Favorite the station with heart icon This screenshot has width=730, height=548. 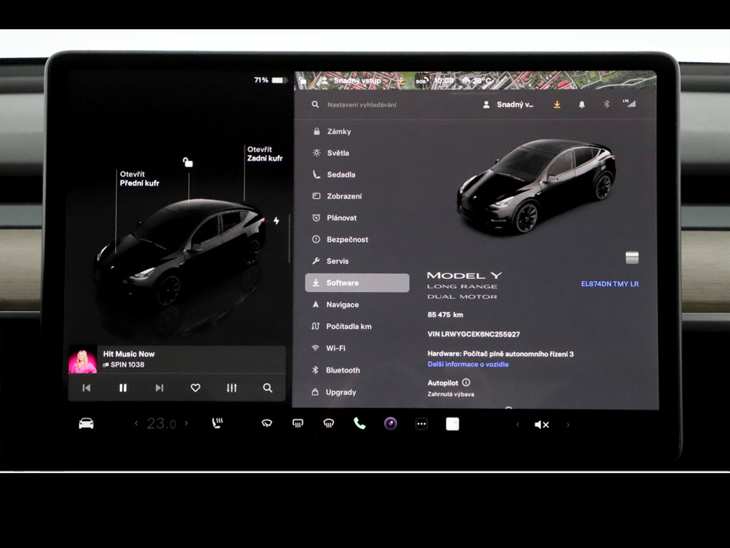pos(195,387)
